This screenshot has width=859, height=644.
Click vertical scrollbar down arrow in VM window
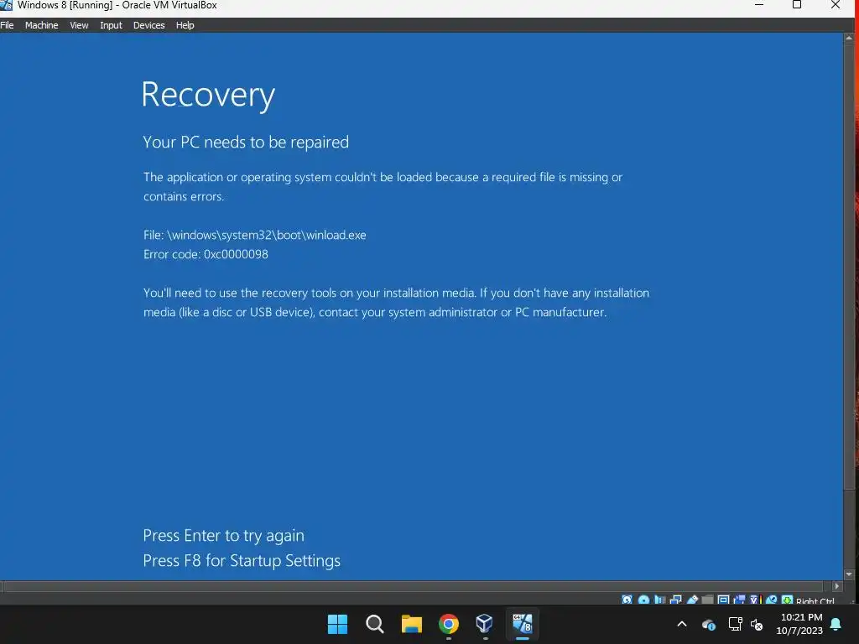[849, 574]
